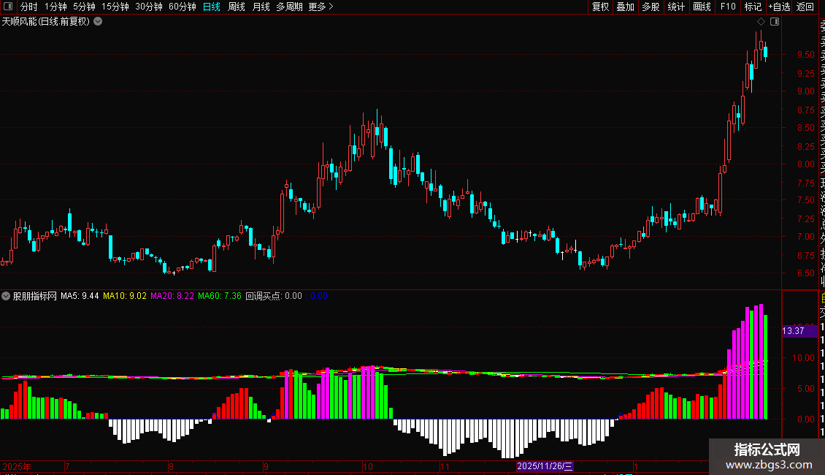Open the 多股 multi-stock view
This screenshot has width=825, height=475.
pyautogui.click(x=651, y=7)
